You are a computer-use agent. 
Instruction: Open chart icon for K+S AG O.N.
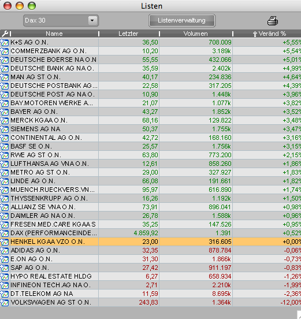tap(5, 42)
